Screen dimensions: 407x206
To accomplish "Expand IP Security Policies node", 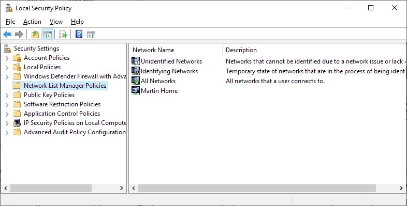I will tap(7, 123).
